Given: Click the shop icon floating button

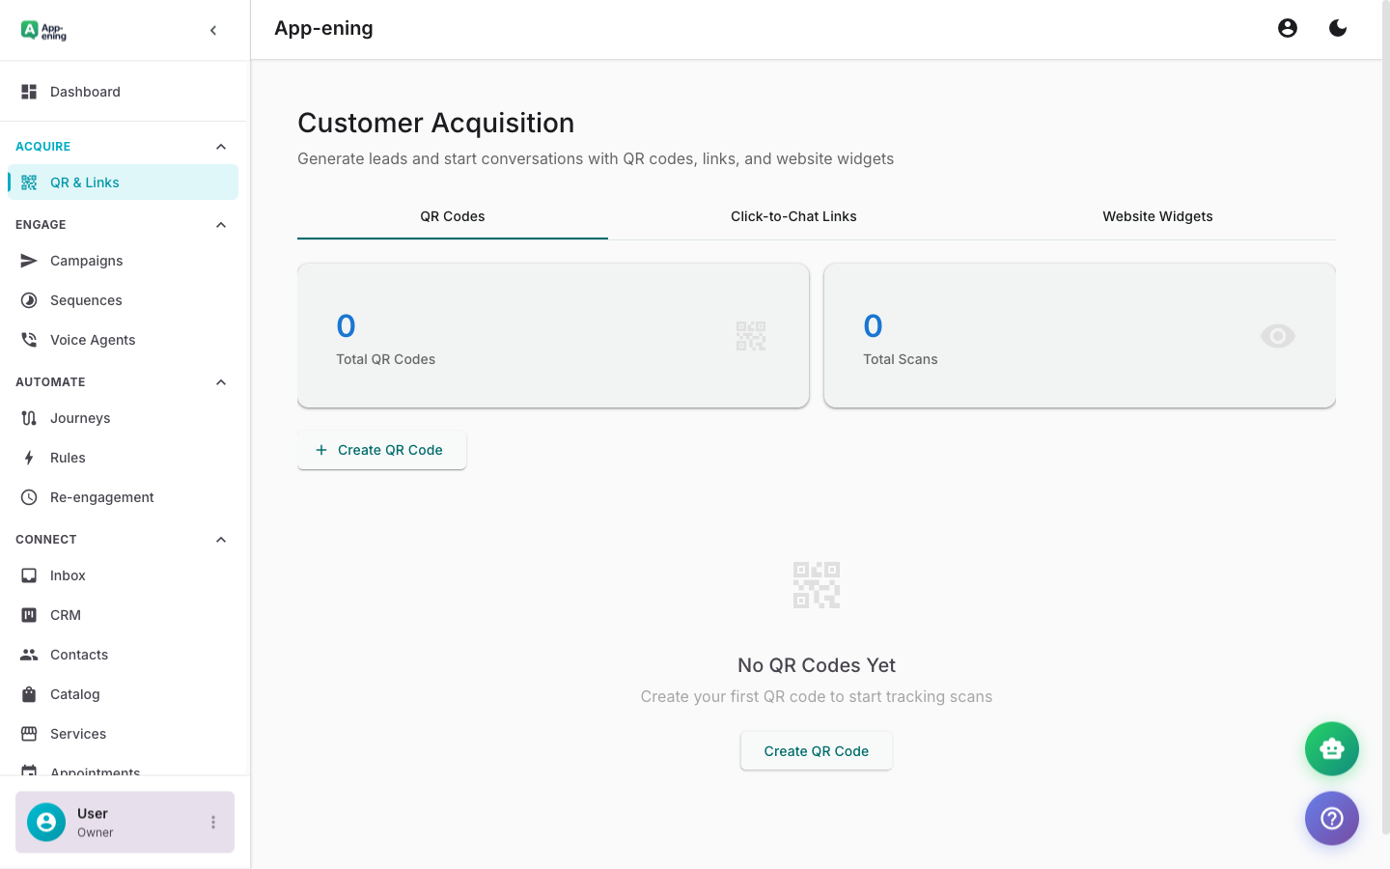Looking at the screenshot, I should click(1332, 748).
